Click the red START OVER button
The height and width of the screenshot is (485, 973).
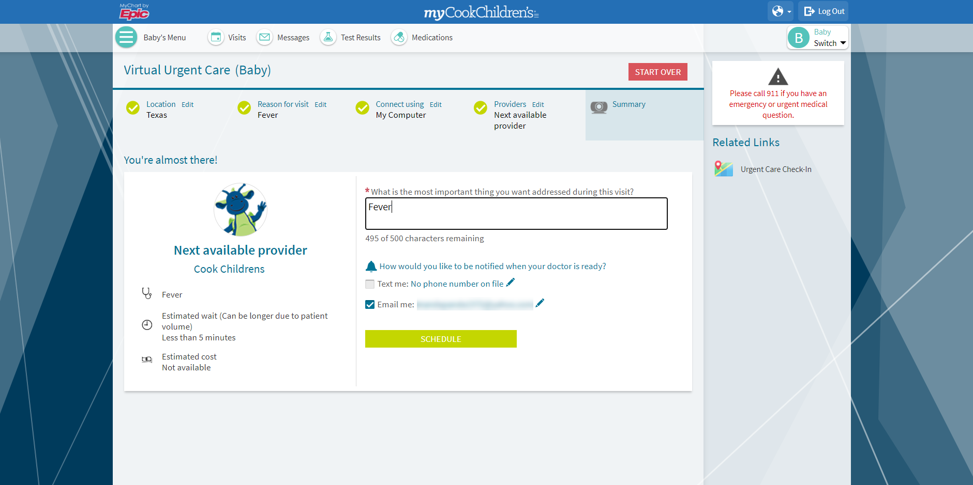coord(657,72)
